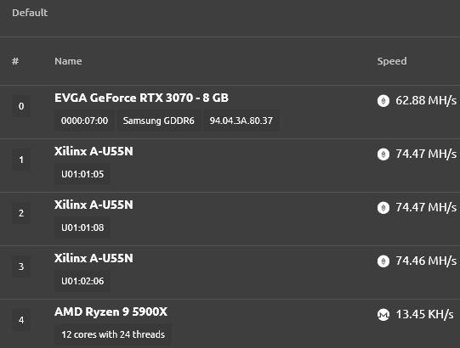Click the Samsung GDDR6 memory tag

[x=159, y=121]
